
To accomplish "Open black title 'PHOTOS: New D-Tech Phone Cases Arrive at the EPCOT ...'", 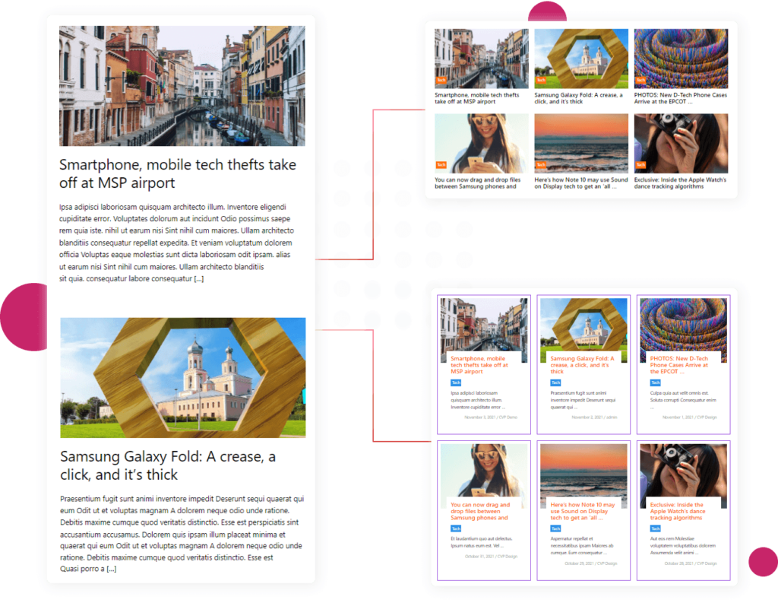I will point(680,98).
